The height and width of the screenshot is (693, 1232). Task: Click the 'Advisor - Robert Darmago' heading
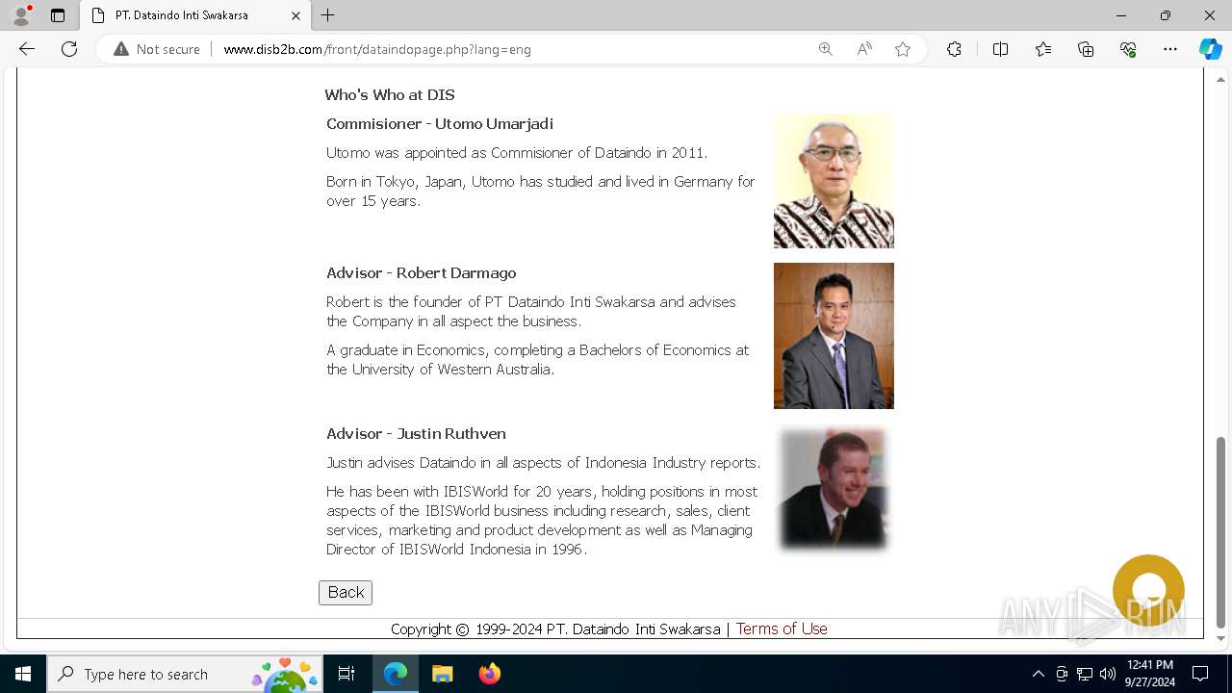coord(422,273)
